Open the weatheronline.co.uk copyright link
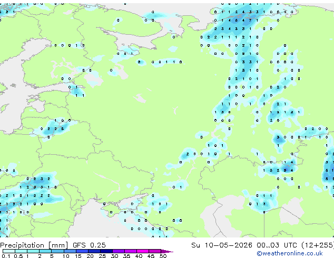Viewport: 334px width, 258px height. [x=290, y=253]
